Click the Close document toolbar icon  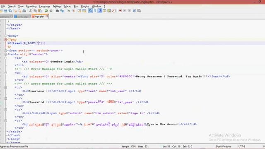[15, 11]
